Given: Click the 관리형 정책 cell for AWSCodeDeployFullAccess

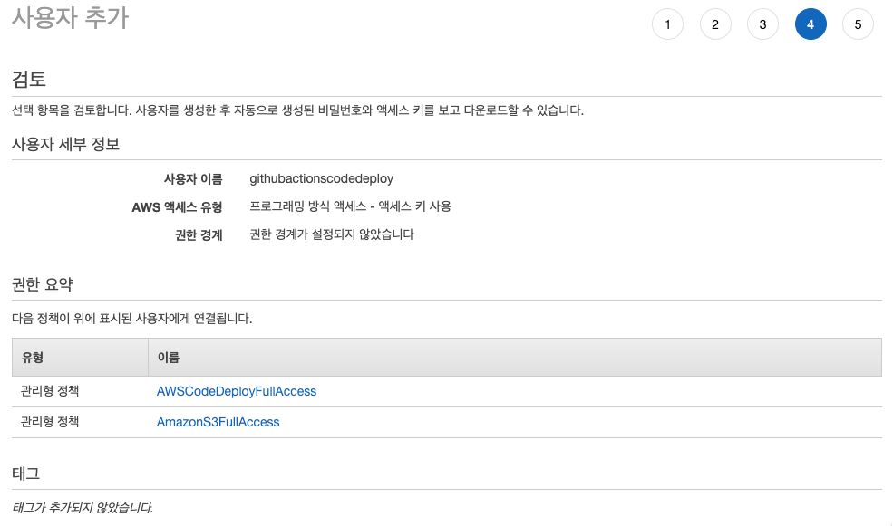Looking at the screenshot, I should tap(50, 391).
